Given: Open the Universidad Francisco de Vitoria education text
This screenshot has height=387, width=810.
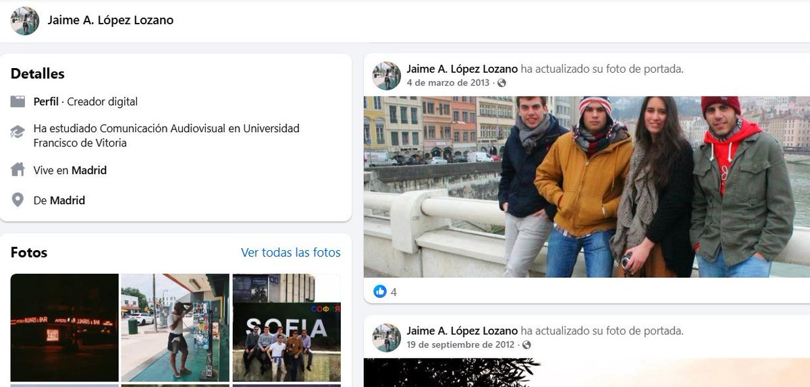Looking at the screenshot, I should [x=166, y=136].
